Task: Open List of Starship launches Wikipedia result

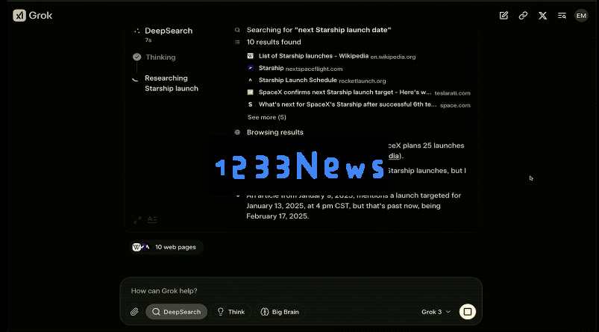Action: tap(337, 56)
